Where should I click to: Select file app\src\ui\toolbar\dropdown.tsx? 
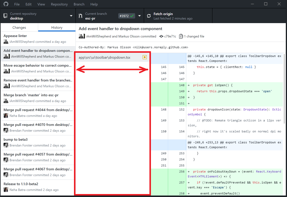click(x=112, y=57)
